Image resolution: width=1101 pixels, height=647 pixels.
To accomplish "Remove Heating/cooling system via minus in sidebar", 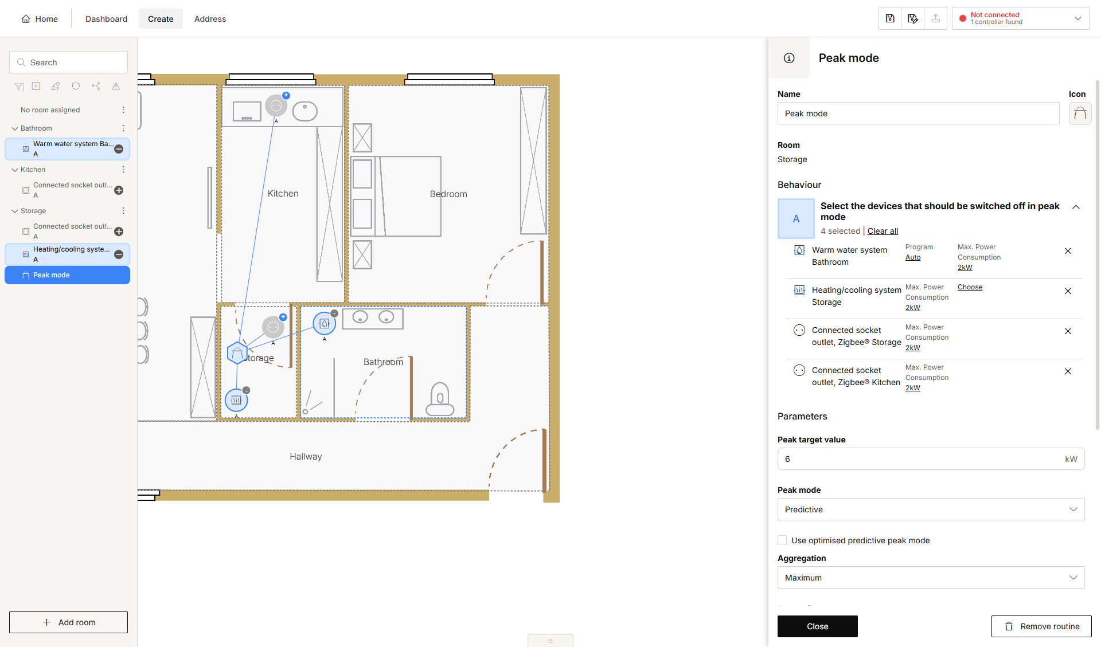I will [119, 254].
